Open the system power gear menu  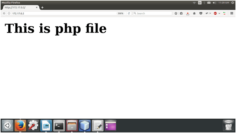coord(232,3)
